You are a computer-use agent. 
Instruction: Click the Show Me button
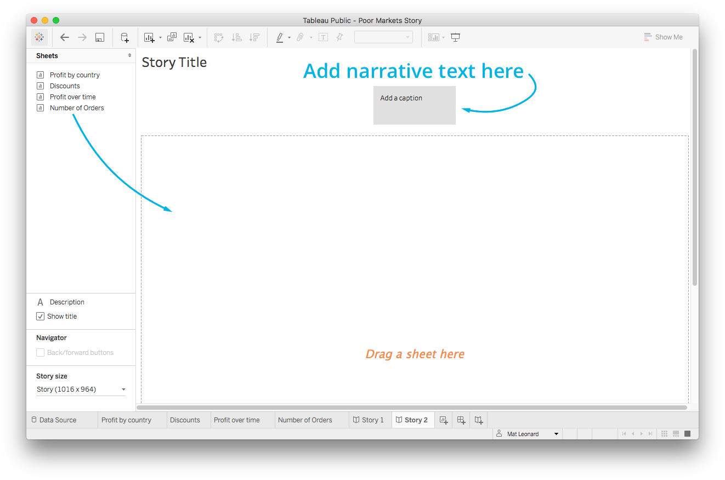click(664, 37)
